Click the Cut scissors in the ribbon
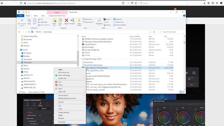Image resolution: width=224 pixels, height=126 pixels. 39,19
